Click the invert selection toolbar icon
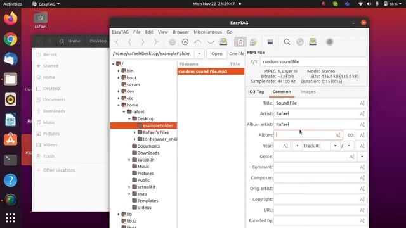 coord(270,42)
